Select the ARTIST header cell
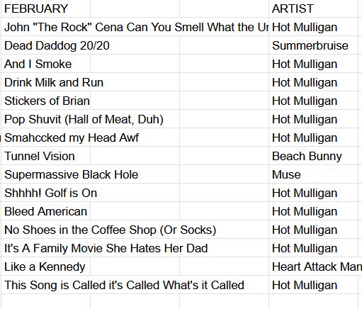362x309 pixels. pyautogui.click(x=313, y=9)
